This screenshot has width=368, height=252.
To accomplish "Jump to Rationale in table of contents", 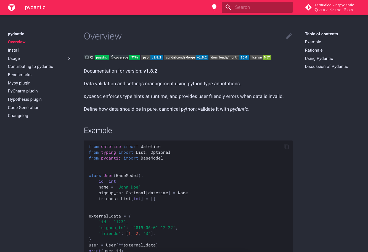I will click(x=314, y=50).
